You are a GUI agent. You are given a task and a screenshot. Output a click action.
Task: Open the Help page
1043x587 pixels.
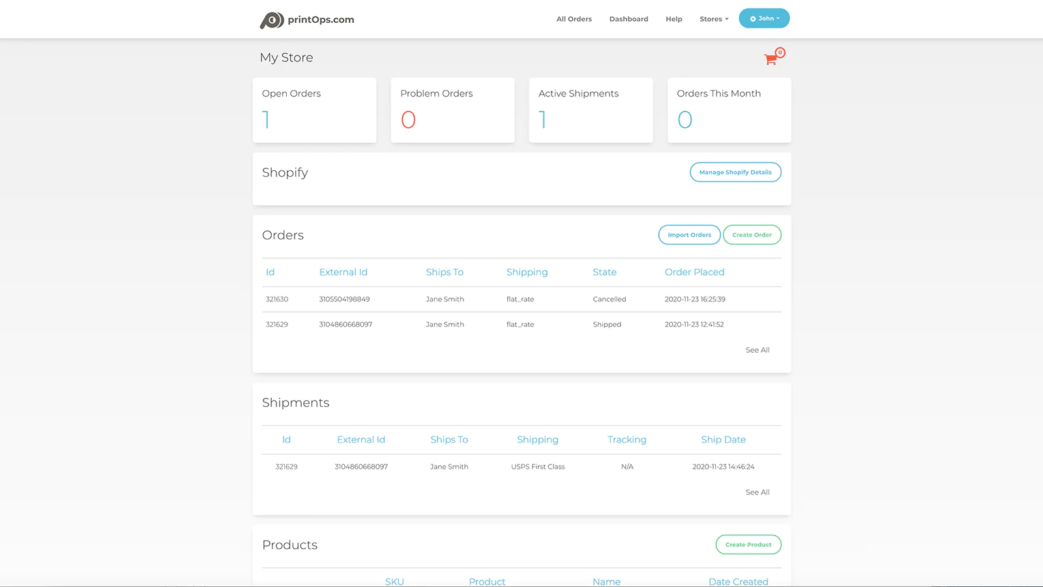[x=673, y=19]
